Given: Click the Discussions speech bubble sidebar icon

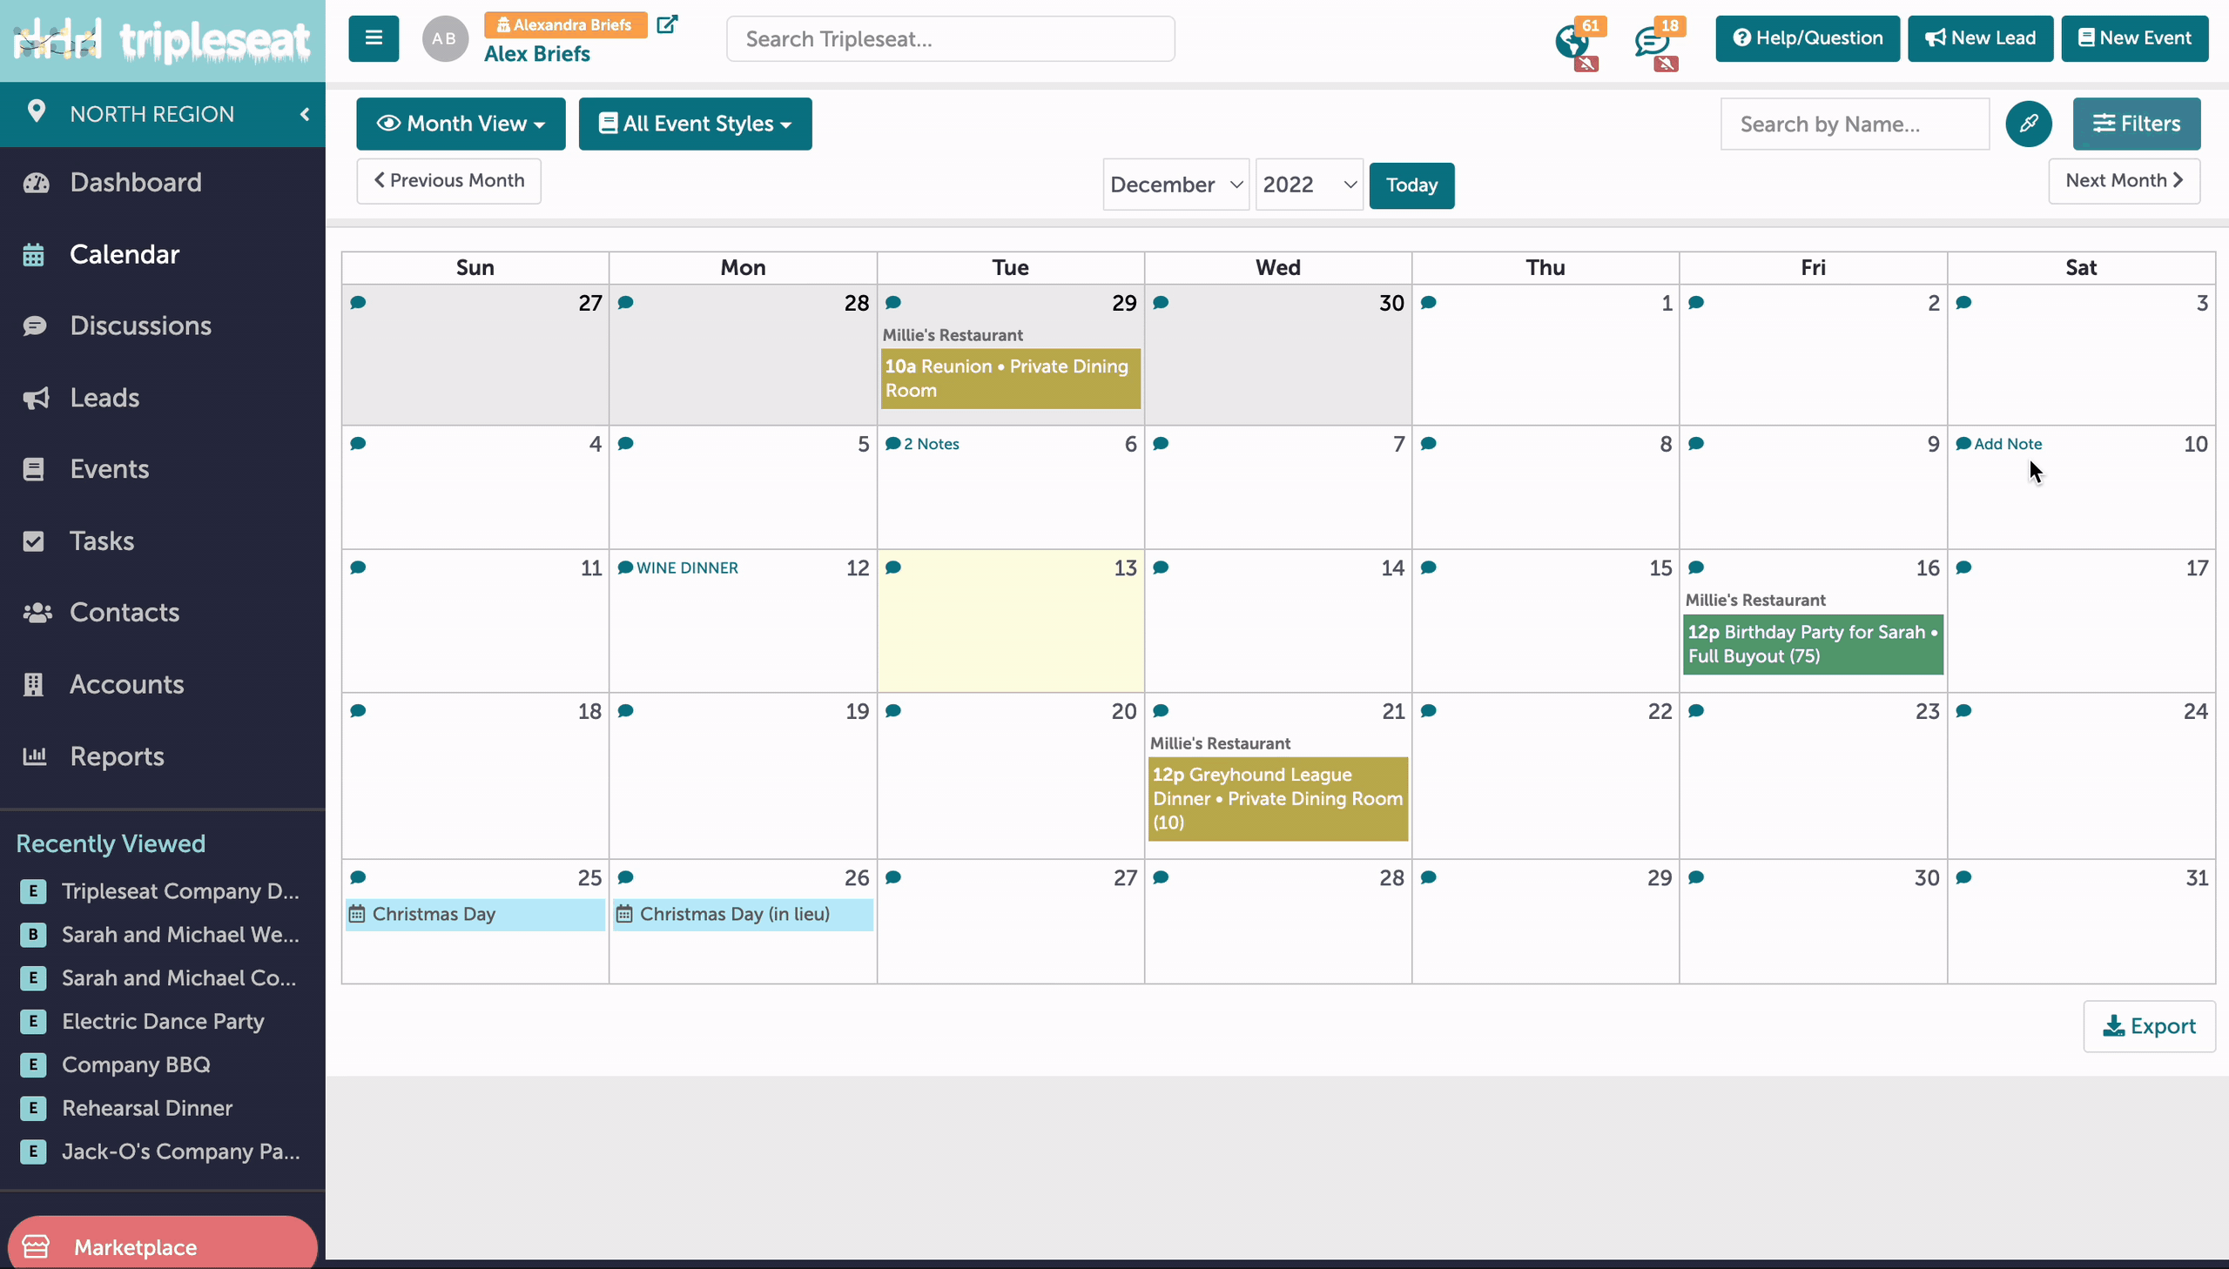Looking at the screenshot, I should [x=35, y=326].
